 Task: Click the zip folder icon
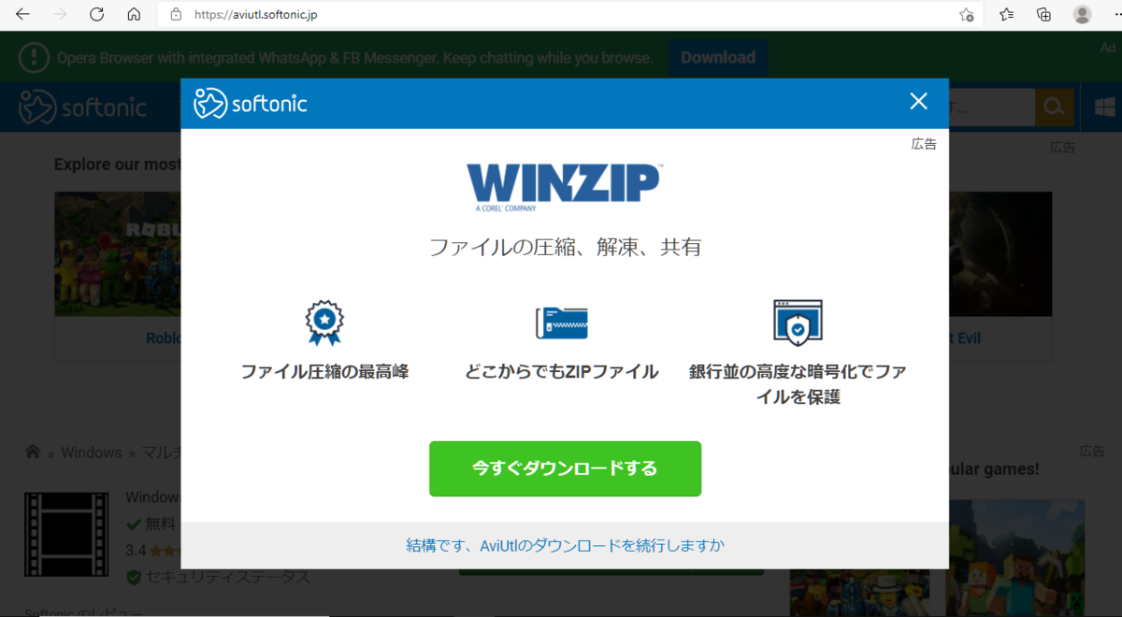coord(561,323)
